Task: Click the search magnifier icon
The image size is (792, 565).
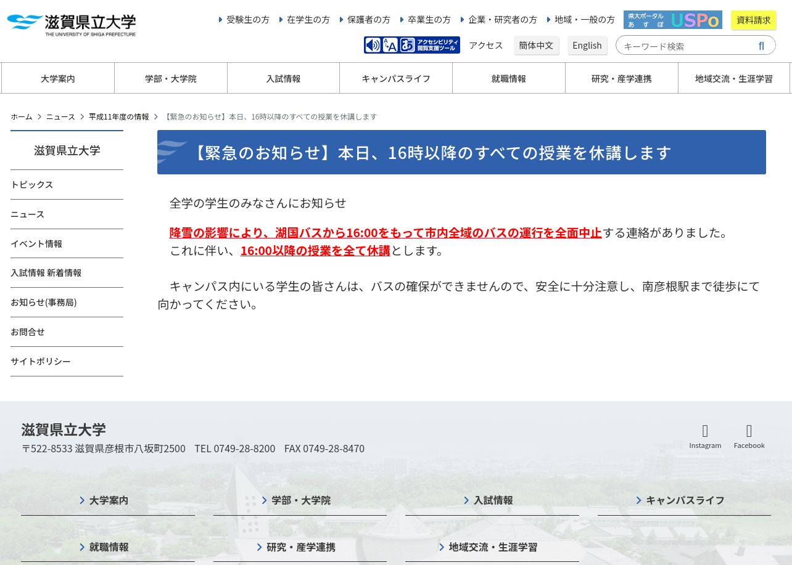Action: coord(761,46)
